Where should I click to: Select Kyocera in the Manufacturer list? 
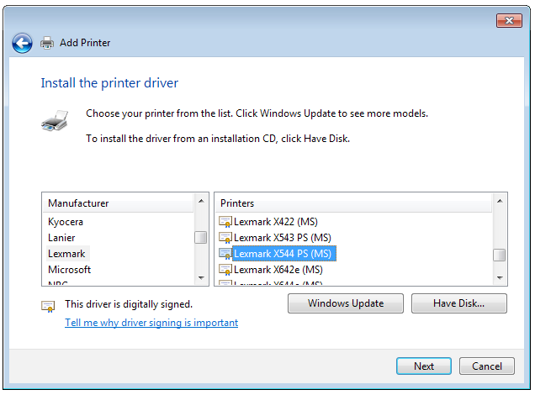66,222
